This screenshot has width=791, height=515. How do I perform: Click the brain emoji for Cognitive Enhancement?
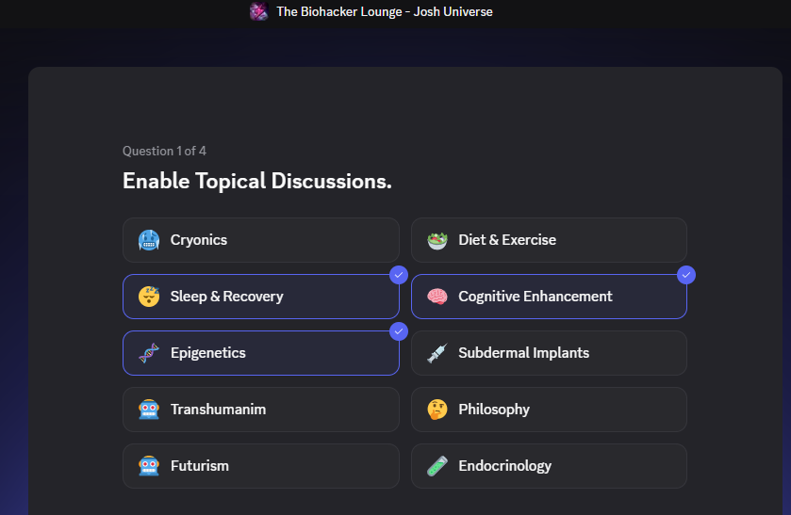click(437, 297)
